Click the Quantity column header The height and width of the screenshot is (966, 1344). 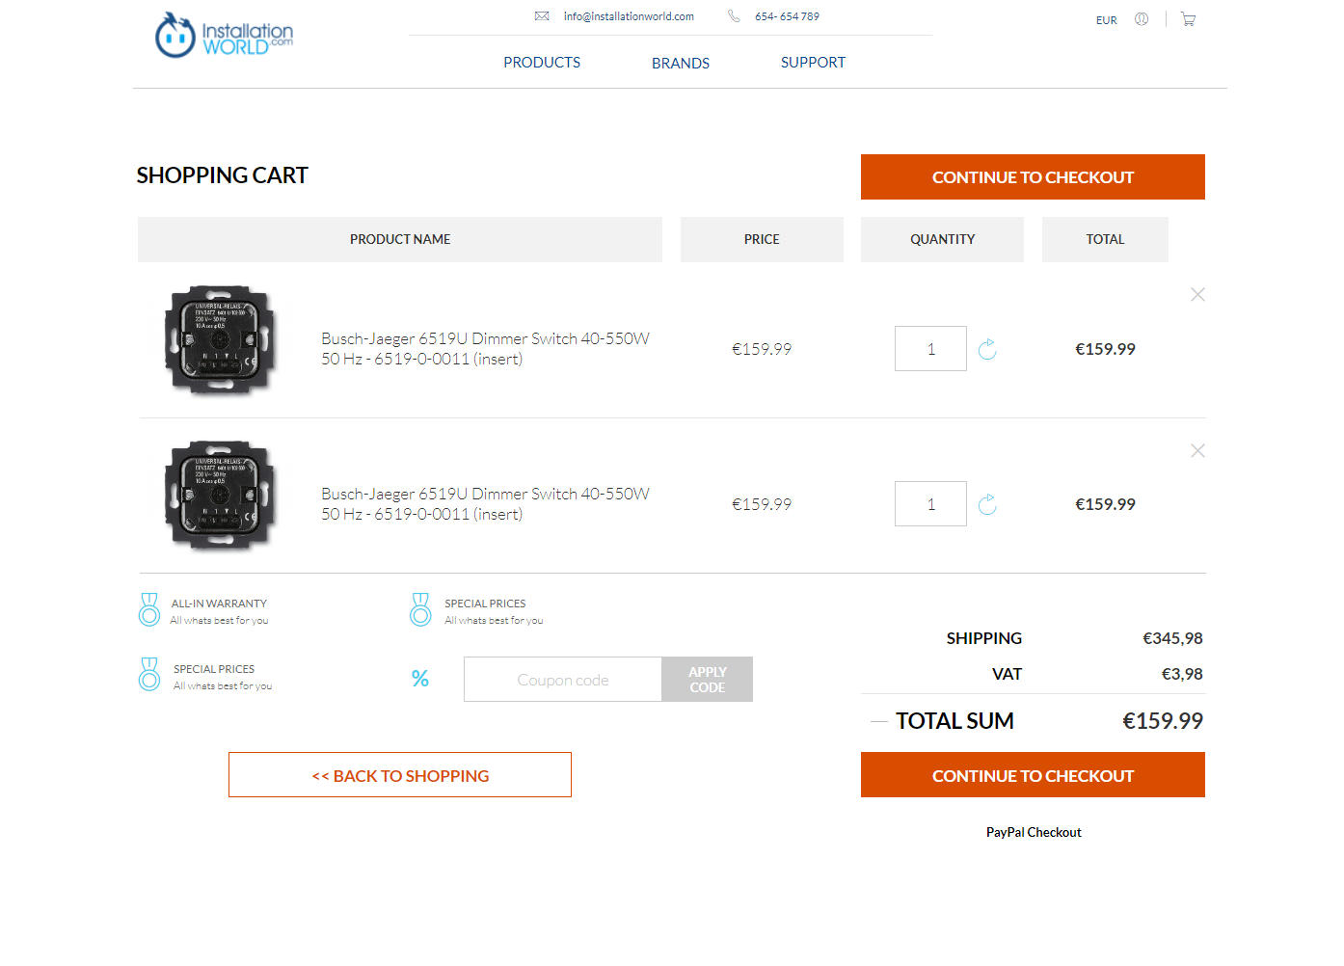coord(942,239)
